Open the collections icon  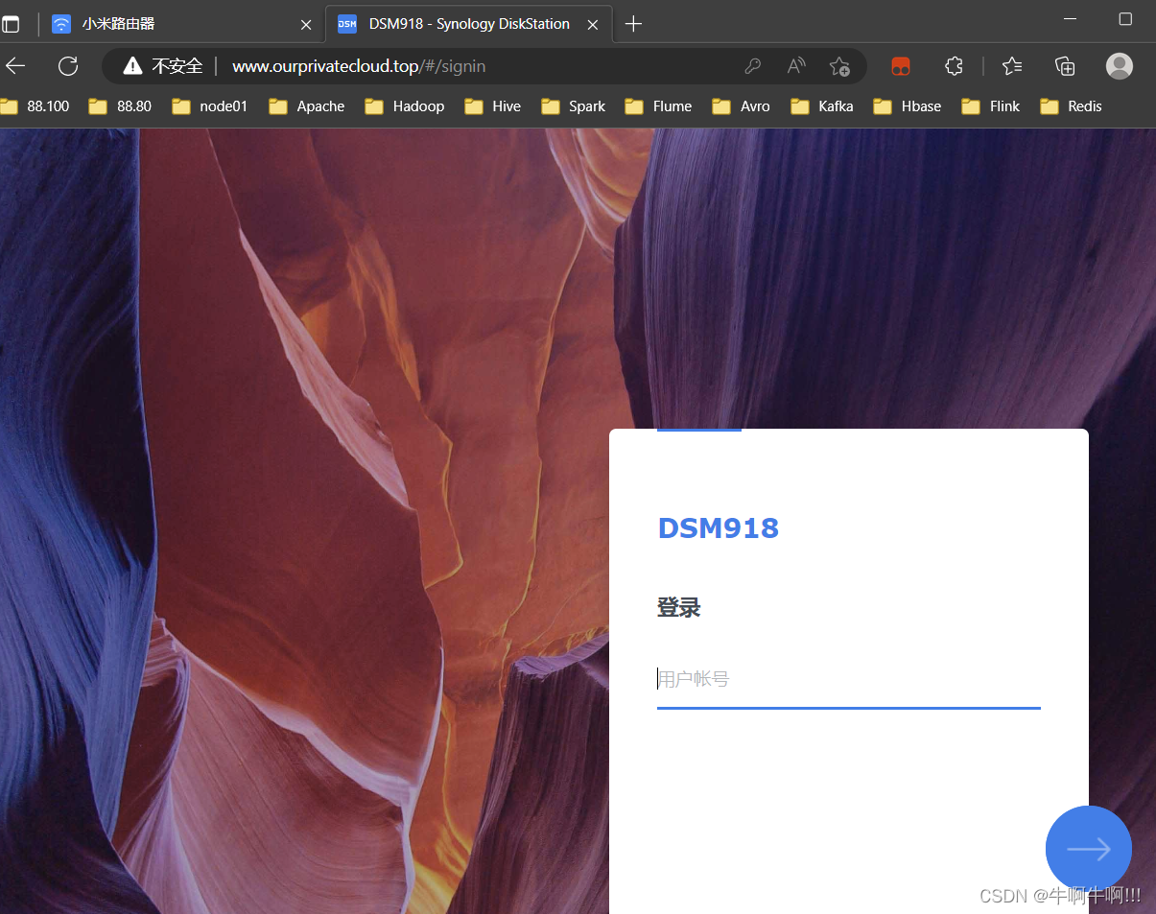[x=1065, y=66]
